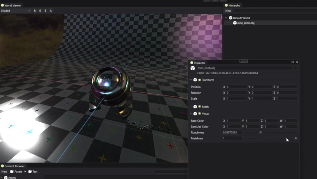Click the Inspector header cube icon
Screen dimensions: 317x179
tap(193, 68)
